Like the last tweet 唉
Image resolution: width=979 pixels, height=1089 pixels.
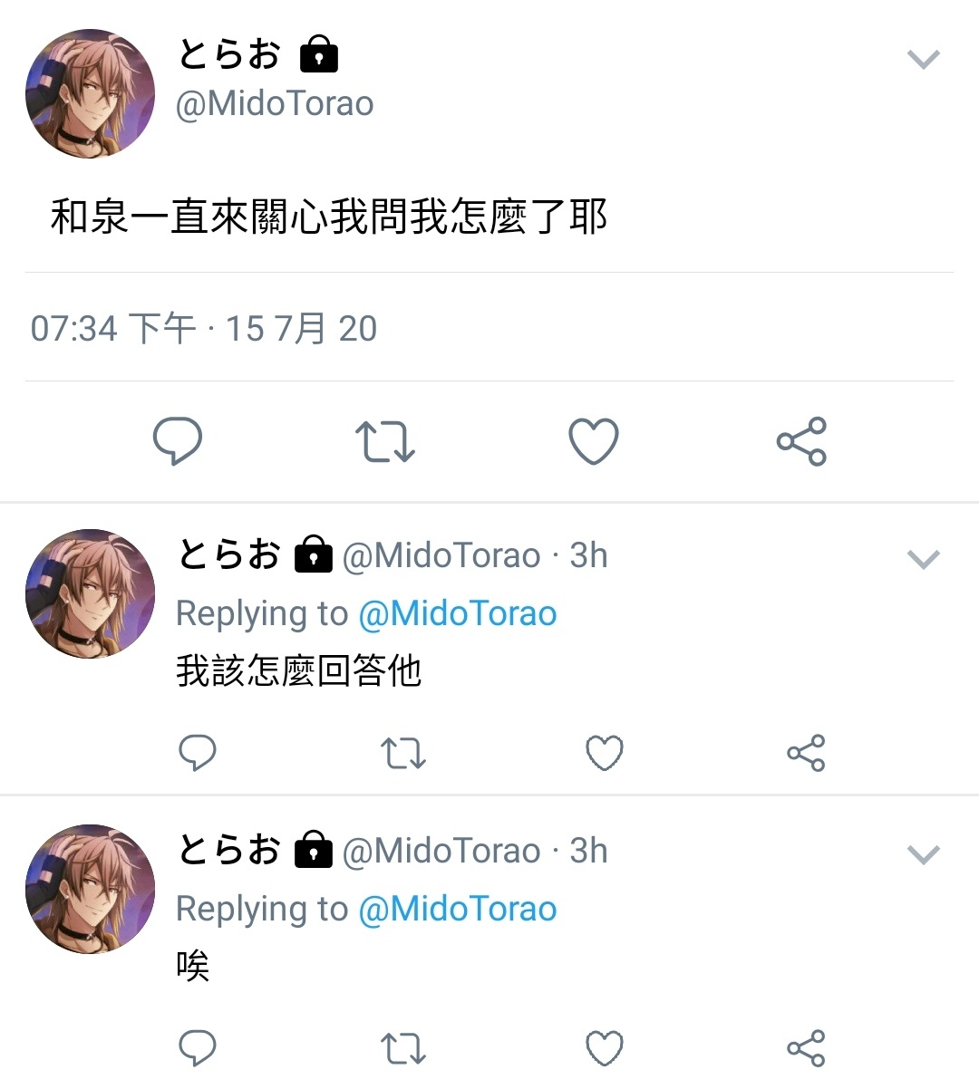605,1048
